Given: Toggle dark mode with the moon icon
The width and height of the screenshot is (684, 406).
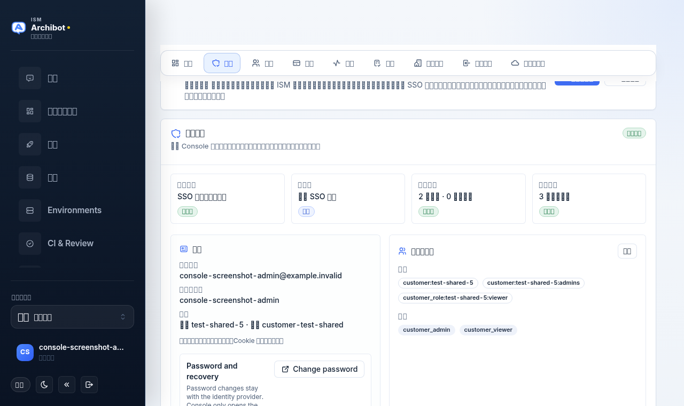Looking at the screenshot, I should 44,385.
